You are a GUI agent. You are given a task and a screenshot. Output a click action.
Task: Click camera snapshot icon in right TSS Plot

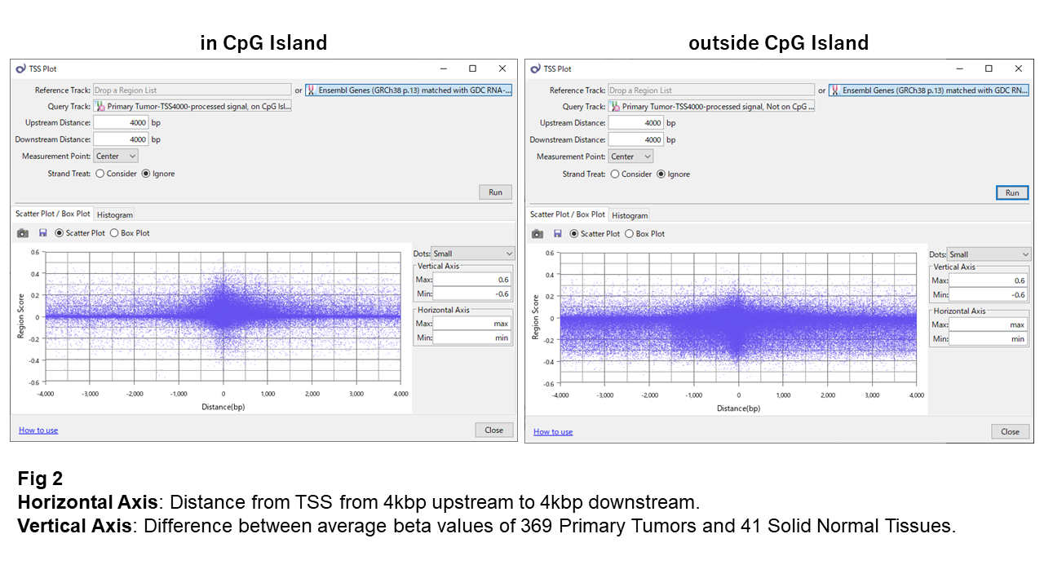click(537, 234)
